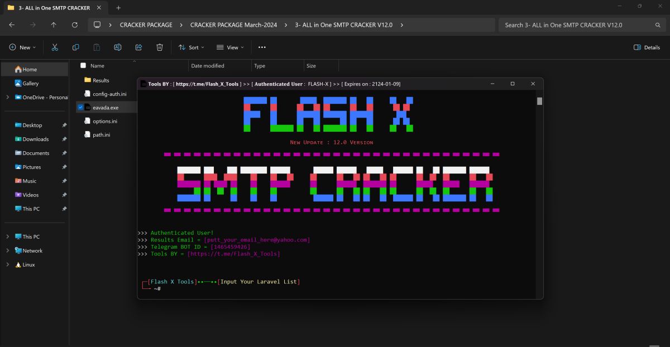Click the Copy icon in toolbar
Screen dimensions: 670x347
[x=75, y=47]
